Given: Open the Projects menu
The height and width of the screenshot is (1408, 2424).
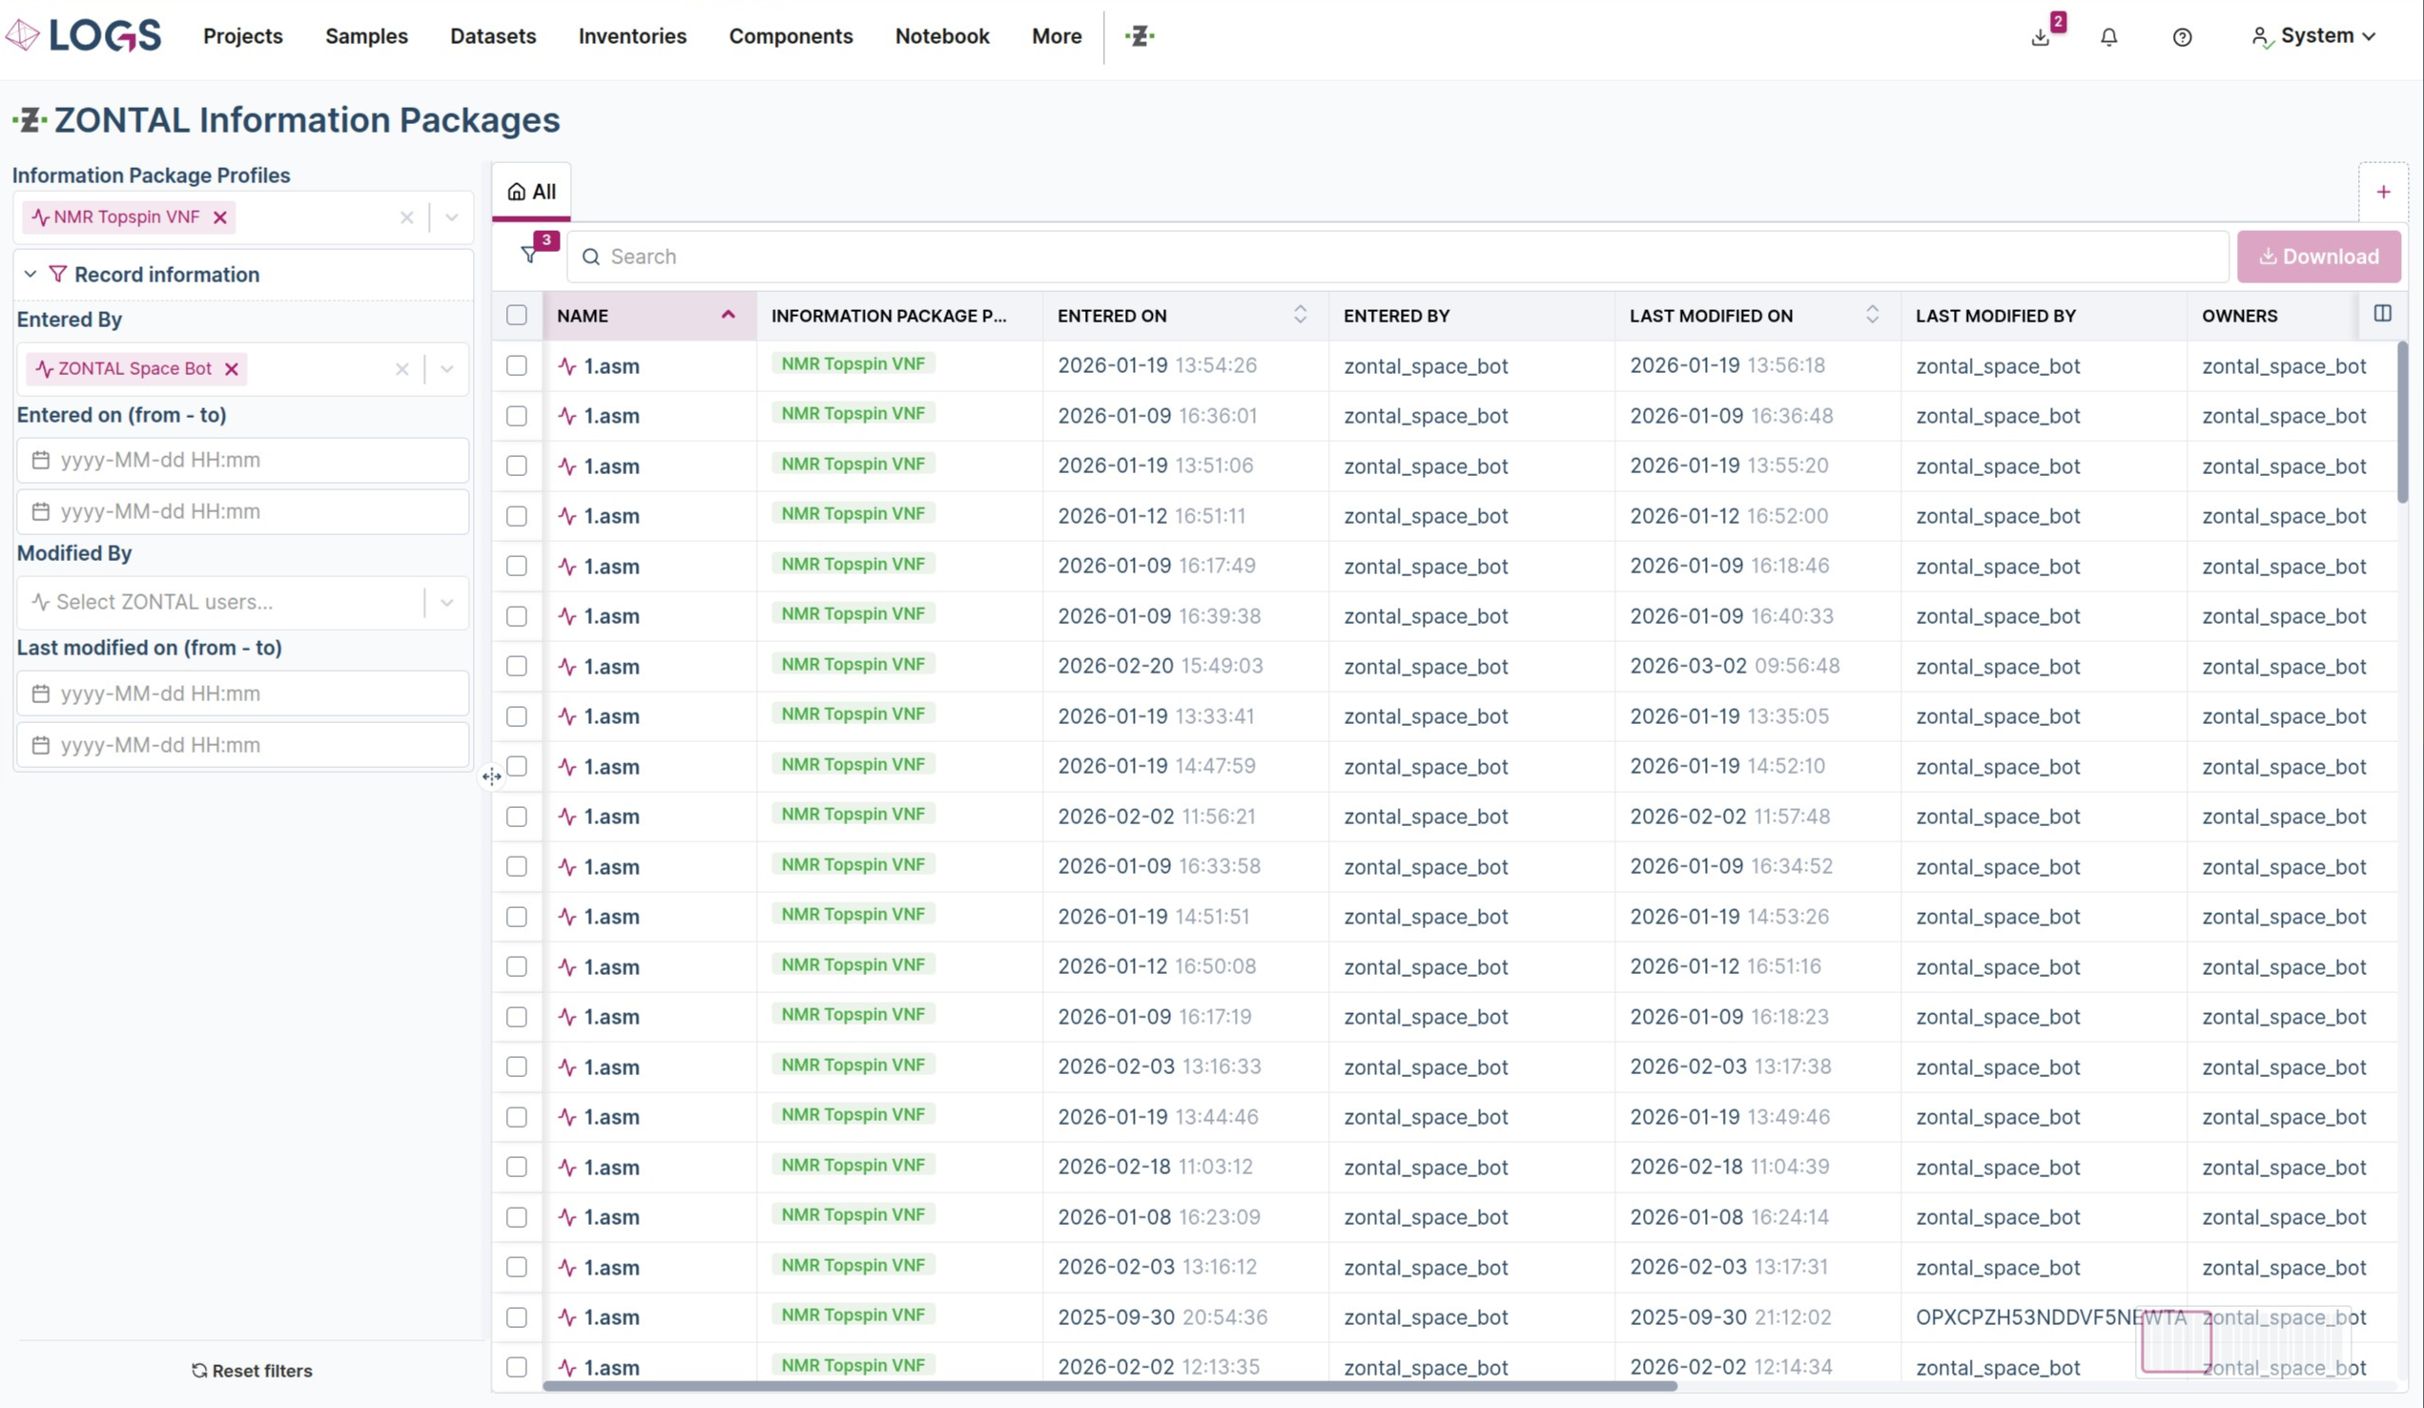Looking at the screenshot, I should click(x=242, y=36).
